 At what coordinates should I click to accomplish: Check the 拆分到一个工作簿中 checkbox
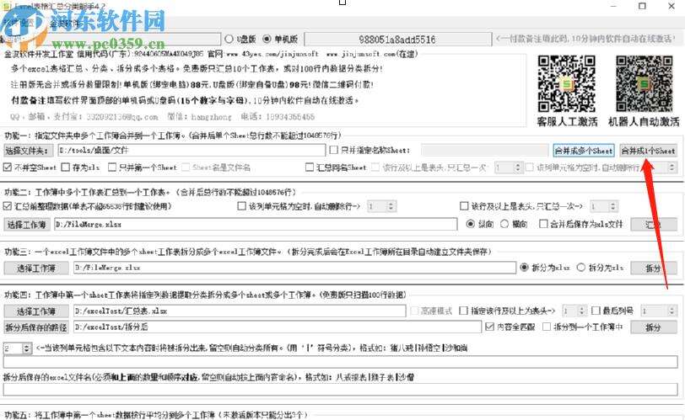pos(547,327)
